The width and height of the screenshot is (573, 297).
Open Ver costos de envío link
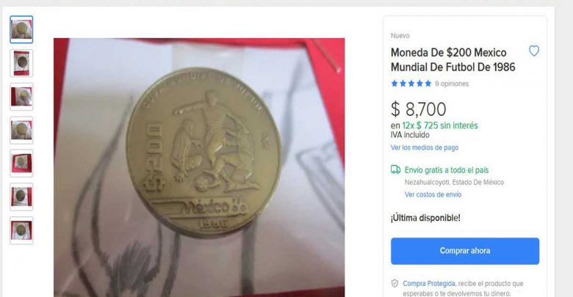433,195
